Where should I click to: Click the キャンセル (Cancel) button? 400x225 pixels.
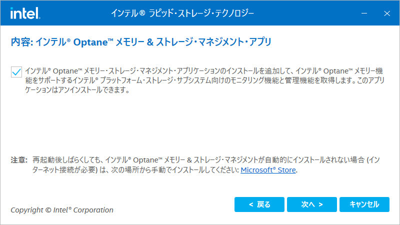click(x=364, y=204)
